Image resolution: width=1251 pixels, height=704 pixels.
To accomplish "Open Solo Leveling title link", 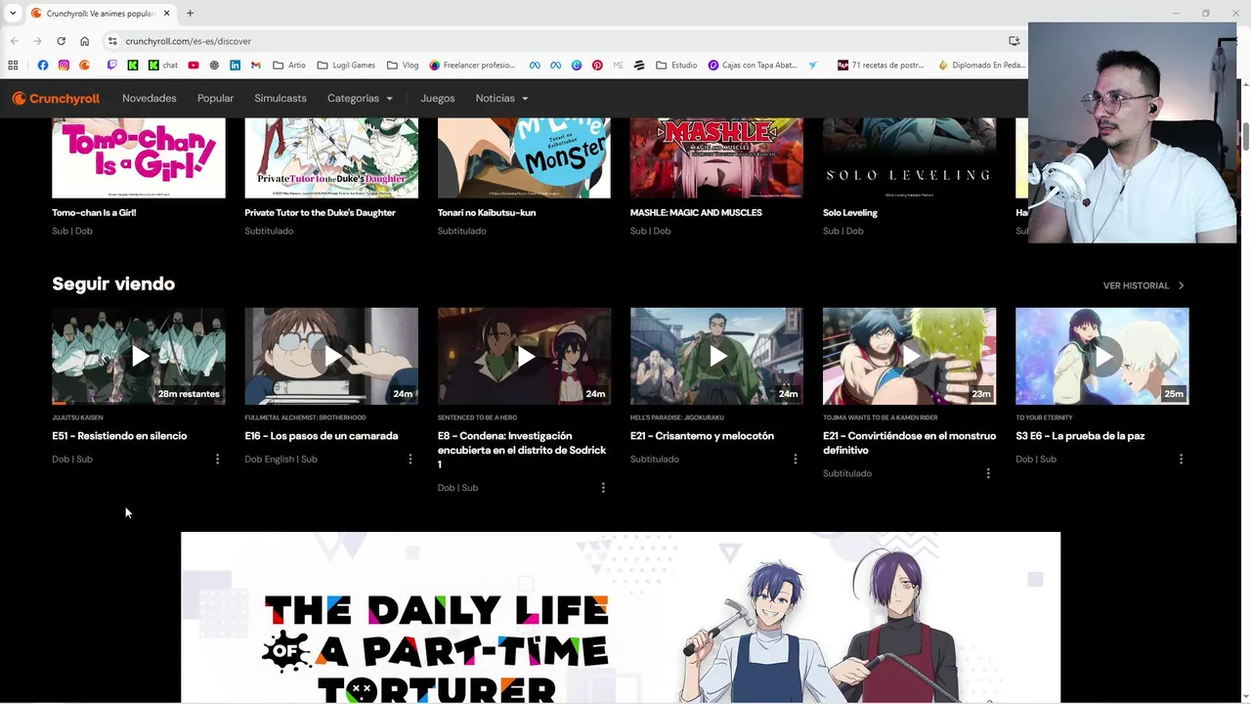I will coord(850,212).
